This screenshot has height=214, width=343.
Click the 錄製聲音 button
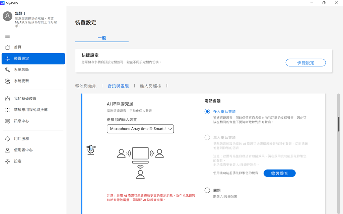click(280, 174)
